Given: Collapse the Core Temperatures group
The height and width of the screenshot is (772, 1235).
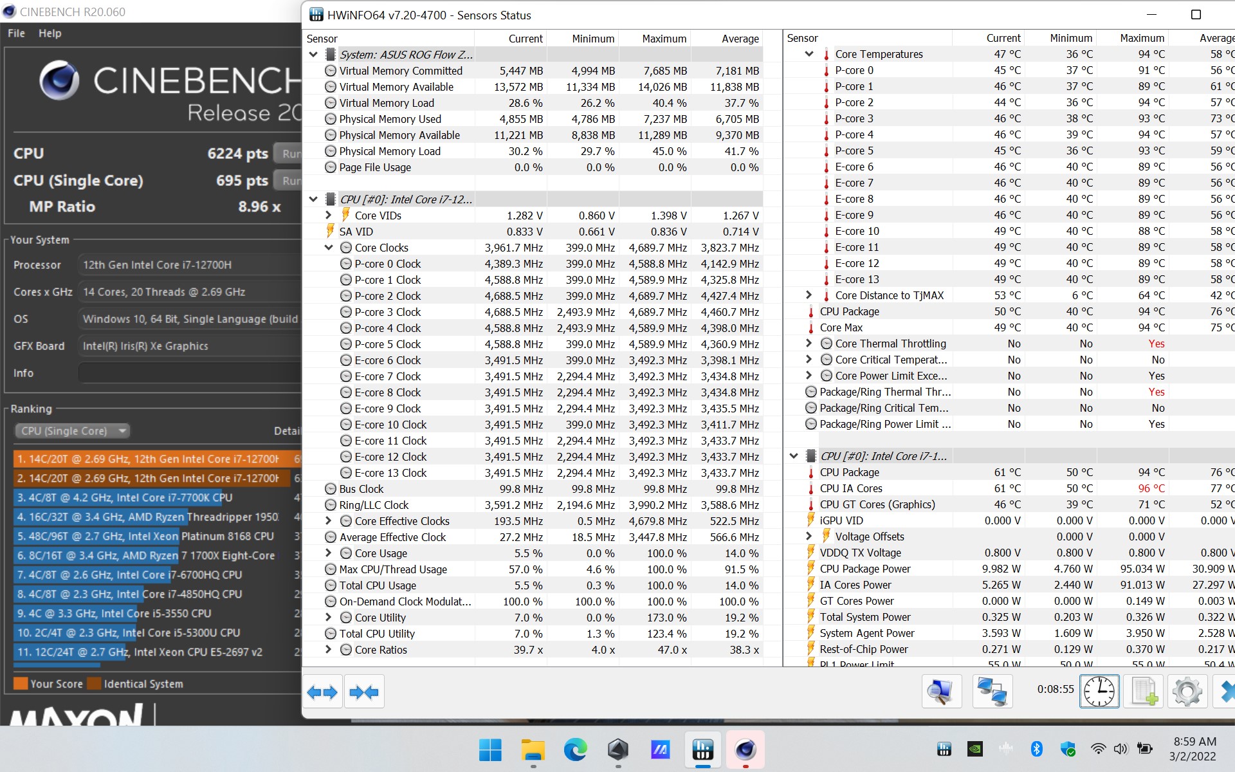Looking at the screenshot, I should [809, 54].
